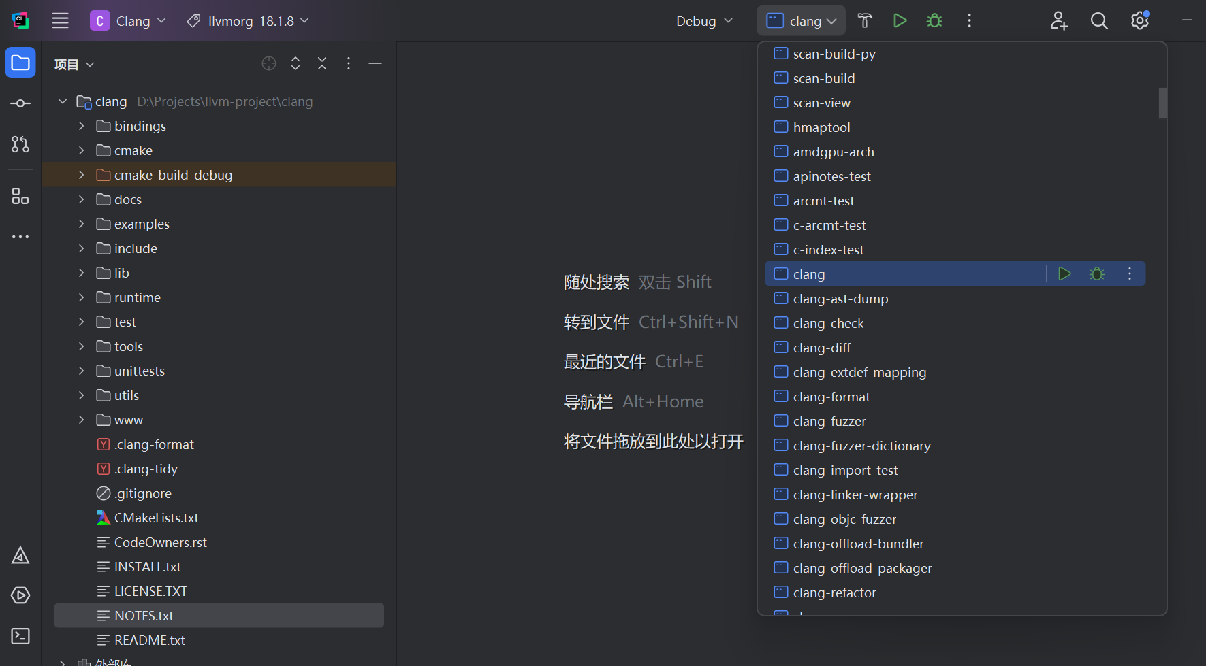Open the Commit tool window
1206x666 pixels.
point(20,103)
